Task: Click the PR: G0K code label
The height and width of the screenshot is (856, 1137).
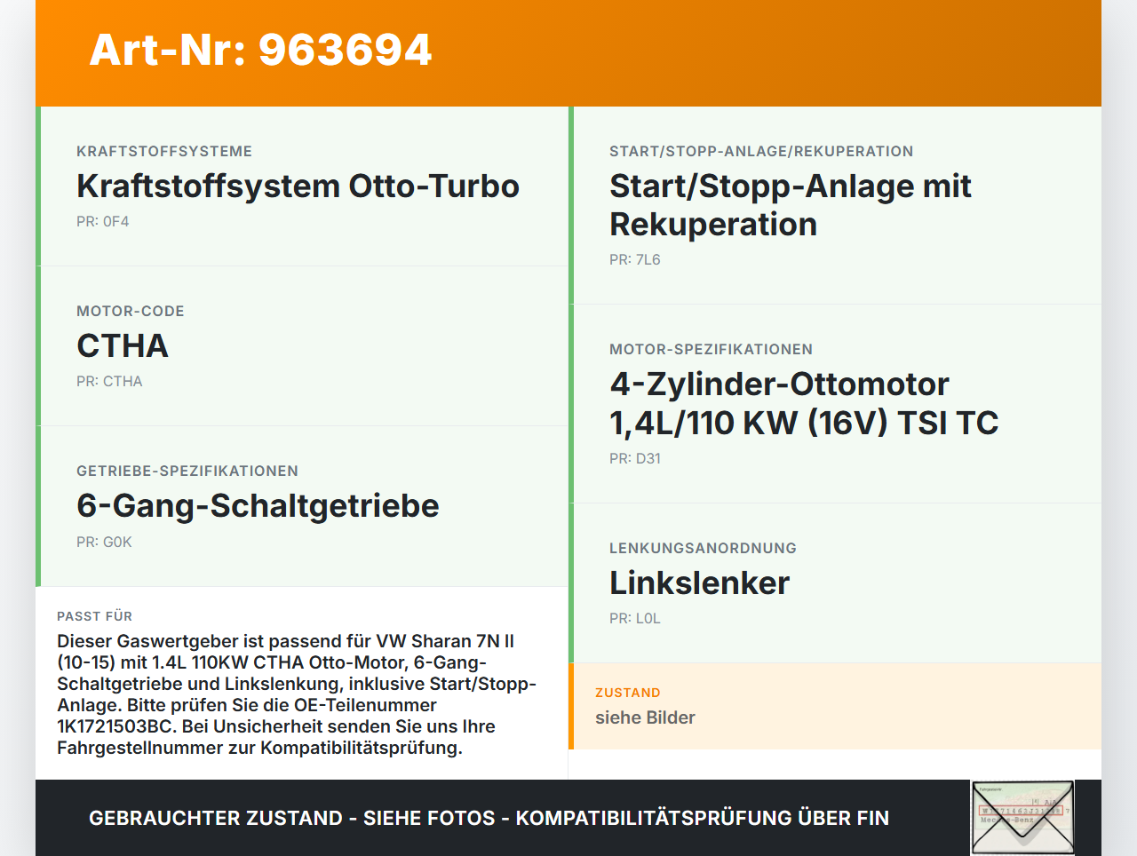Action: point(104,540)
